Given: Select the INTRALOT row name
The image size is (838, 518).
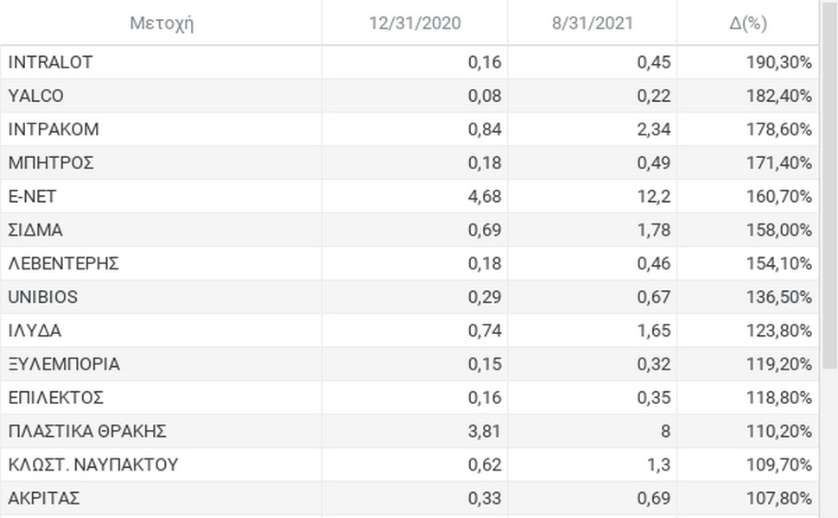Looking at the screenshot, I should coord(50,62).
